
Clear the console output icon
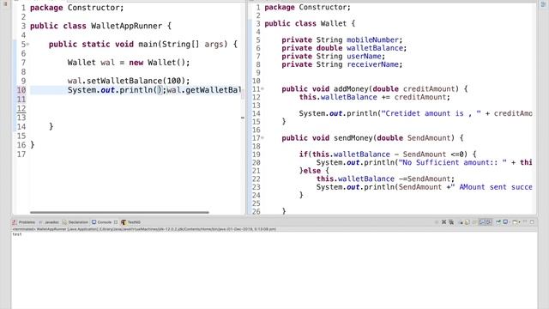(461, 222)
